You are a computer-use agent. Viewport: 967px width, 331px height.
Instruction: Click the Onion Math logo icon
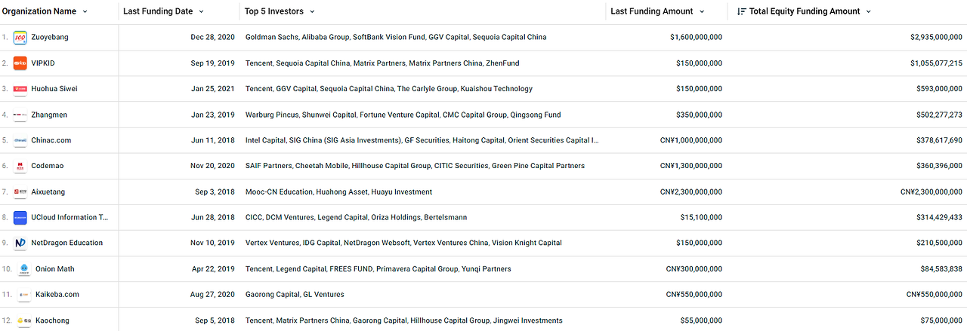(x=24, y=269)
